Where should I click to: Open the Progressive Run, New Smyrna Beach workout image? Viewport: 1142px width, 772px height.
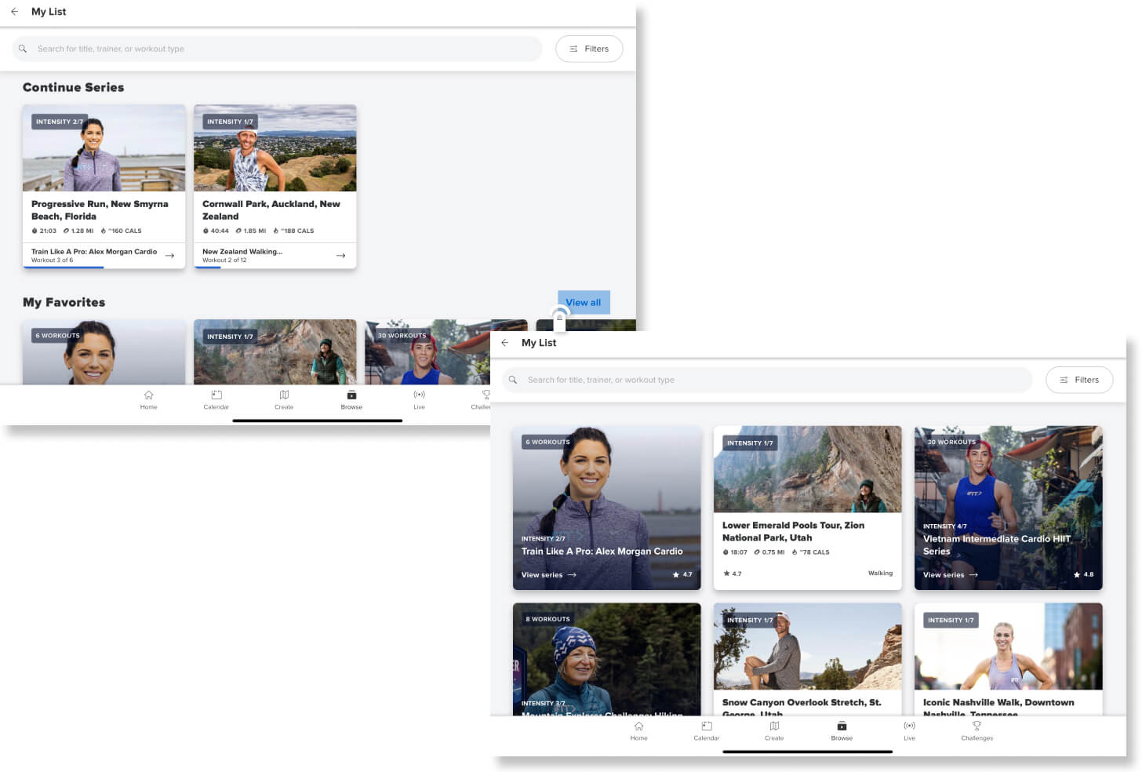(104, 148)
